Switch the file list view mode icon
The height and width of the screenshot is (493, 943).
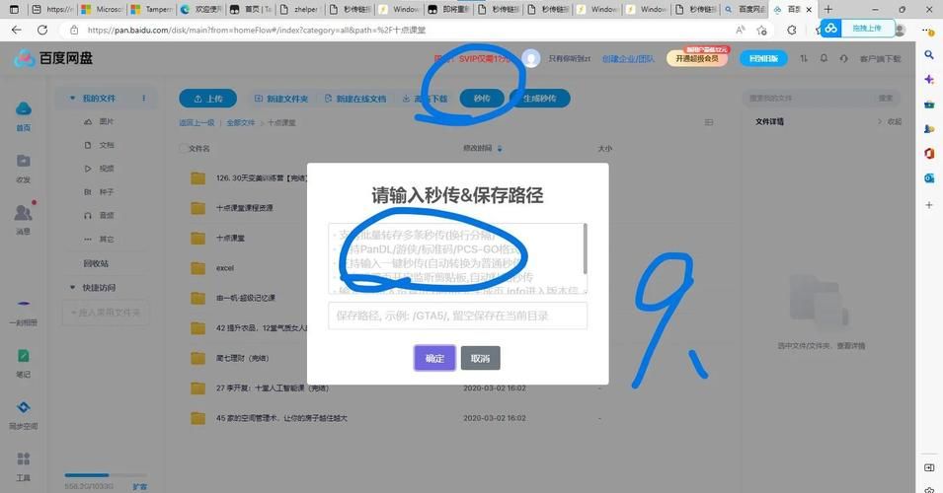(709, 122)
